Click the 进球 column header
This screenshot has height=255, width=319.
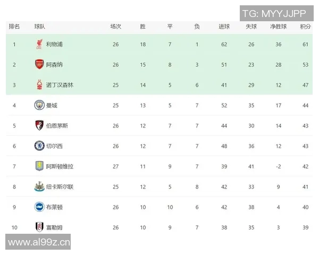pyautogui.click(x=224, y=27)
